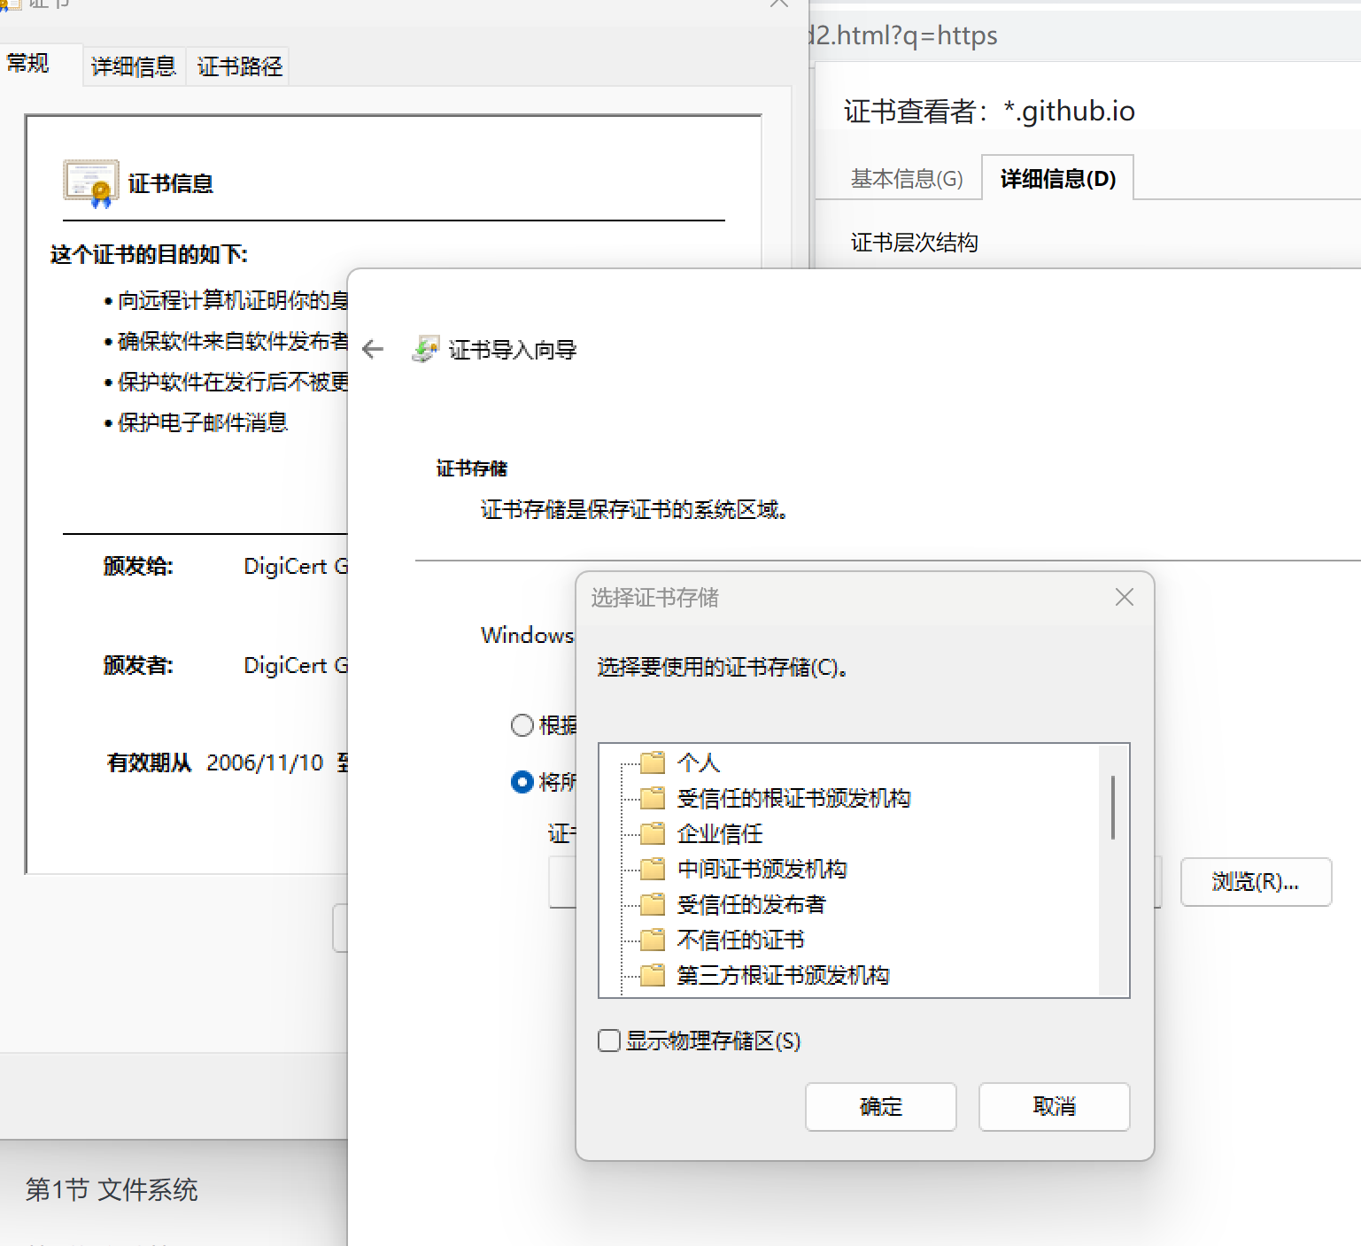Click the certificate information badge icon

point(91,183)
